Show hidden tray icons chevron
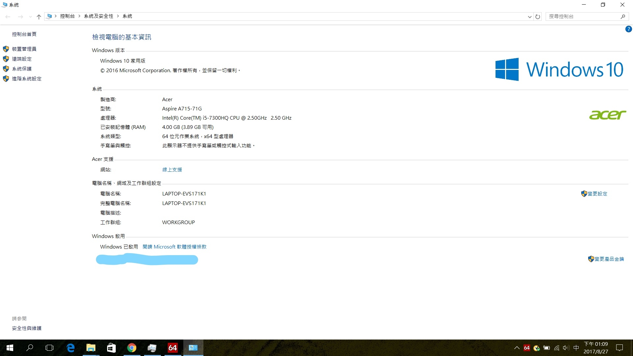The image size is (633, 356). coord(517,348)
